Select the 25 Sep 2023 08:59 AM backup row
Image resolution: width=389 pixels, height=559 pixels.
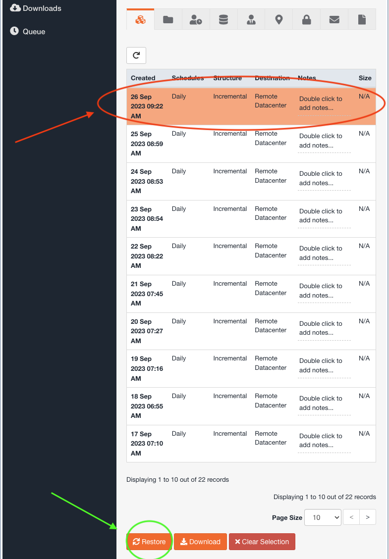pyautogui.click(x=251, y=144)
